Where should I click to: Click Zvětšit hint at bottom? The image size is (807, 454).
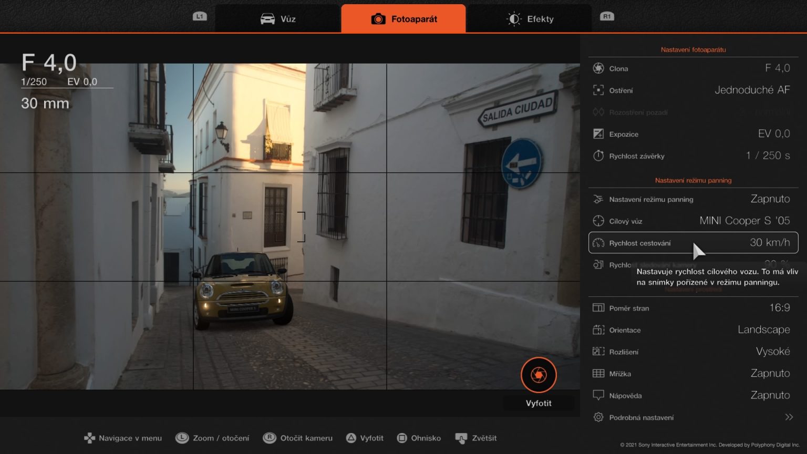476,438
